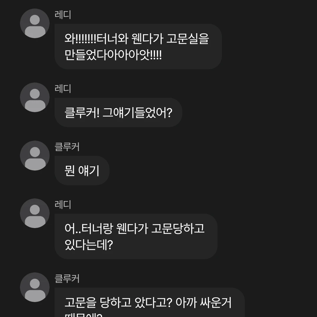Select the "어..터너랑 웬다가 고문당하고 있다는데?" message
The width and height of the screenshot is (317, 317).
(136, 236)
